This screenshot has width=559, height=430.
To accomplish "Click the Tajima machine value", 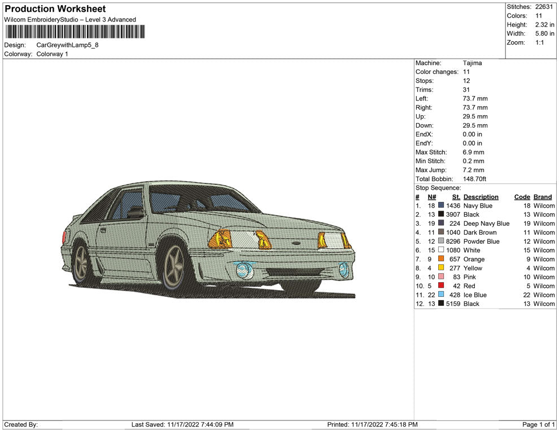I will [x=472, y=63].
